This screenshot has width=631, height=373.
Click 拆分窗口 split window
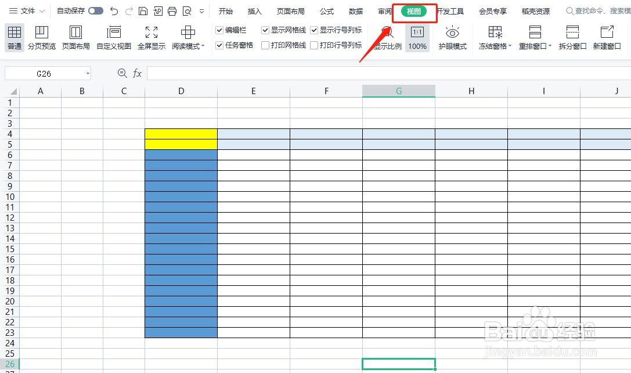(x=572, y=37)
